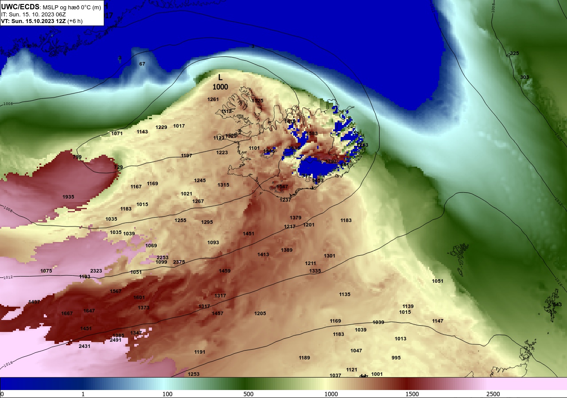Click the 'L' low pressure marker
Viewport: 567px width, 398px height.
pos(220,77)
